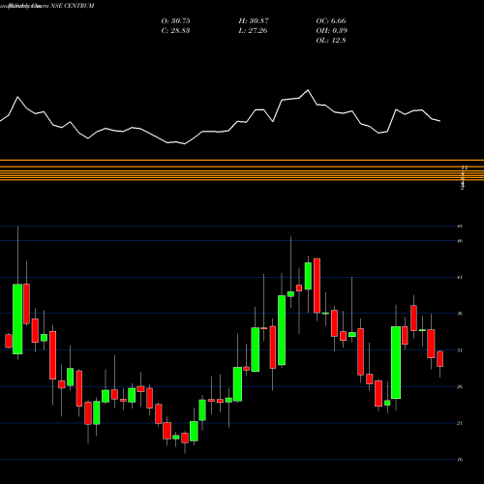Click the 26 price axis label
The height and width of the screenshot is (484, 484).
point(460,386)
